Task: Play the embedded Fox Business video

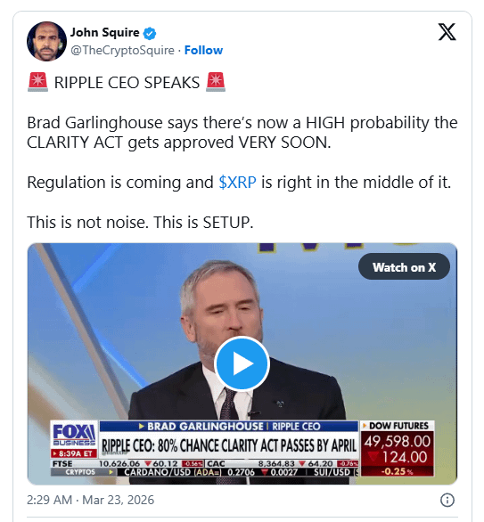Action: 242,363
